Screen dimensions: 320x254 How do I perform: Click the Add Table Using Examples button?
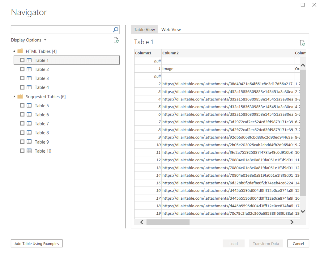click(x=37, y=243)
